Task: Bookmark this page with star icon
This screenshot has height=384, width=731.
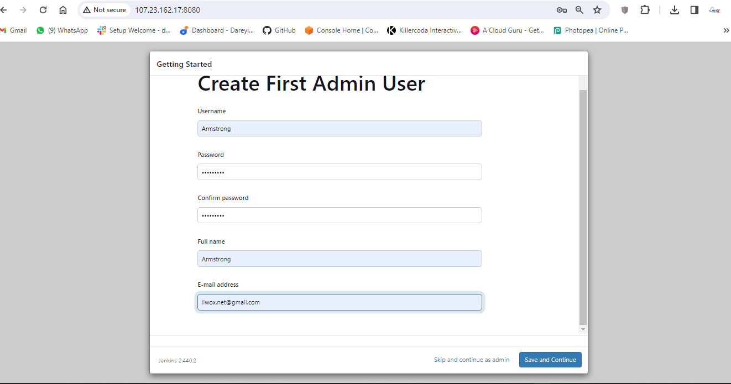Action: pyautogui.click(x=597, y=10)
